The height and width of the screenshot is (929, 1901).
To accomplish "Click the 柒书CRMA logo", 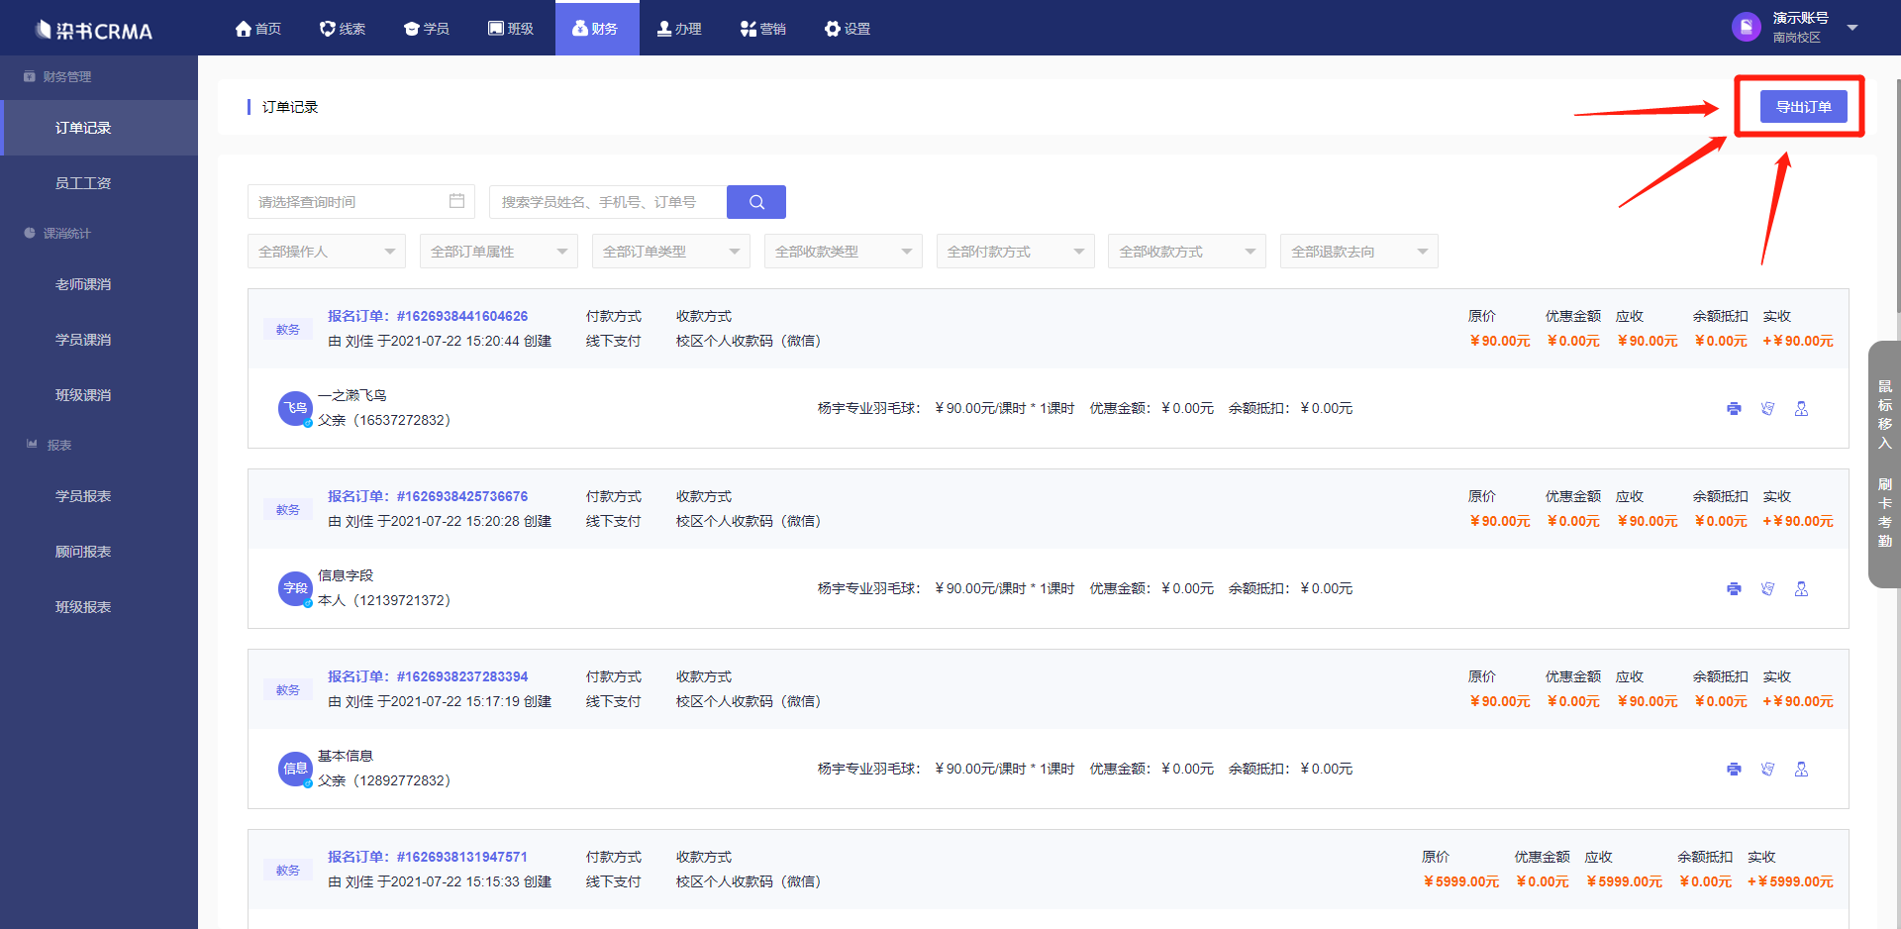I will coord(94,30).
